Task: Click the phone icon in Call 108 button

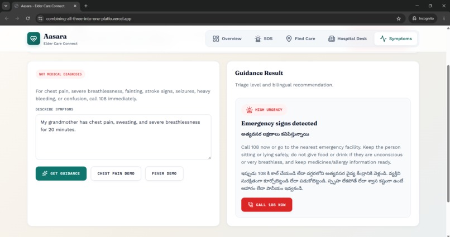Action: point(250,205)
